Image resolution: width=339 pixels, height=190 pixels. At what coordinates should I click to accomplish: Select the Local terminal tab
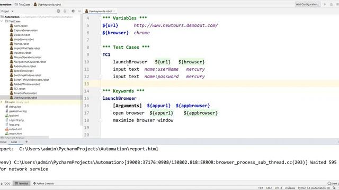pyautogui.click(x=14, y=142)
